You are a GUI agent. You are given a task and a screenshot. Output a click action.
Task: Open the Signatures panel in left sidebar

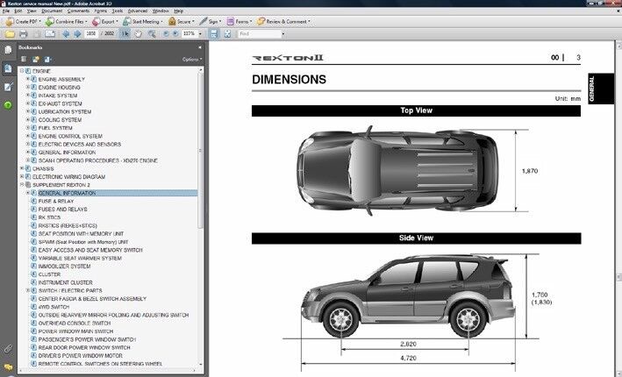point(7,88)
